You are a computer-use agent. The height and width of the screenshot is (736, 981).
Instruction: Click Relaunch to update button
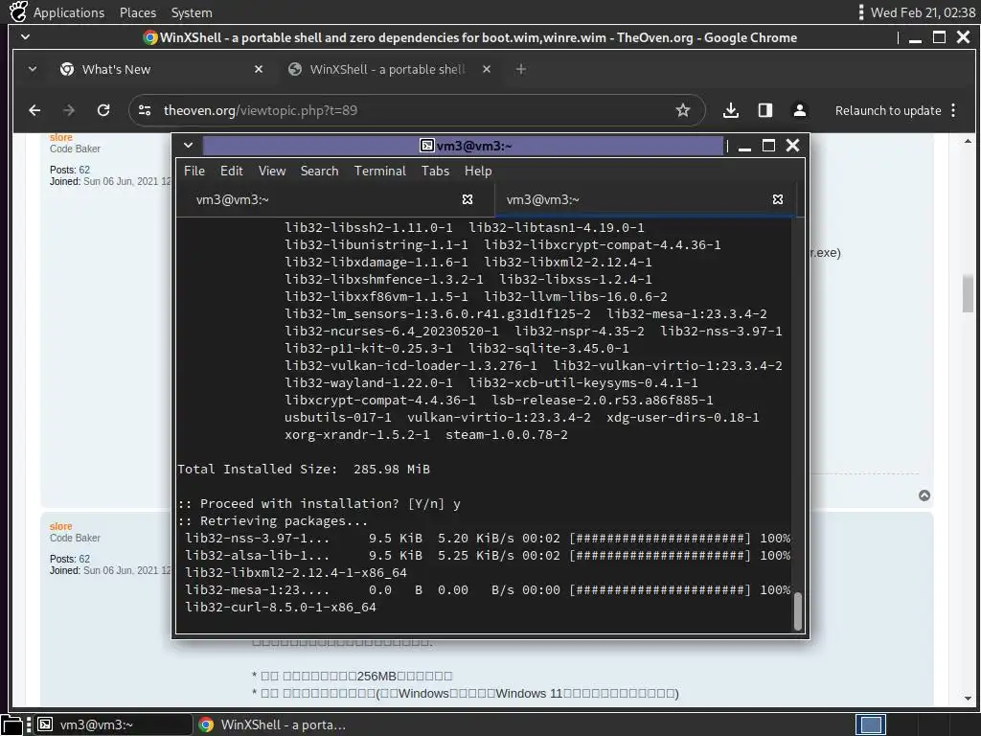[x=887, y=111]
